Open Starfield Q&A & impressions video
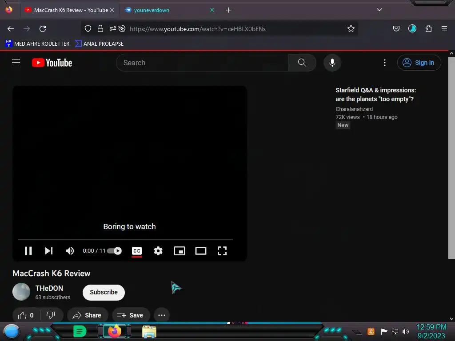Screen dimensions: 455x341 coord(375,95)
